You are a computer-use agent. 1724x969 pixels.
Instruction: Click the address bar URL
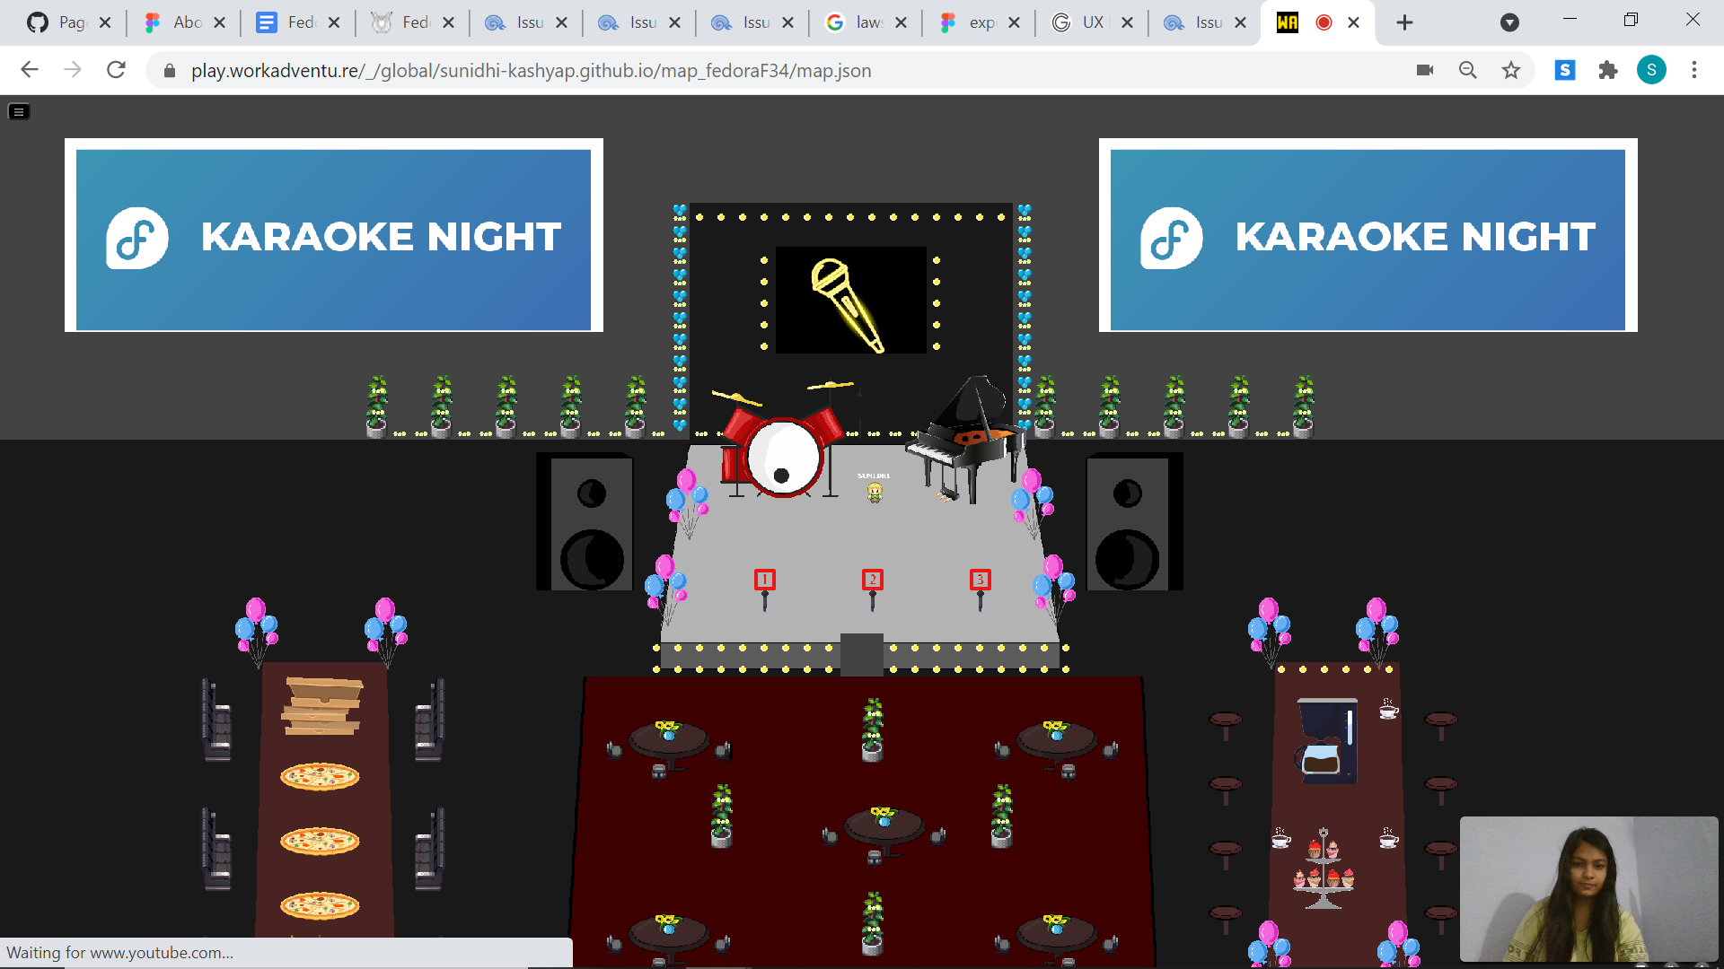(531, 70)
